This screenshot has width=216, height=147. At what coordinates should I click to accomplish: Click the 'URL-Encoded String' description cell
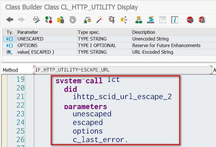(174, 52)
